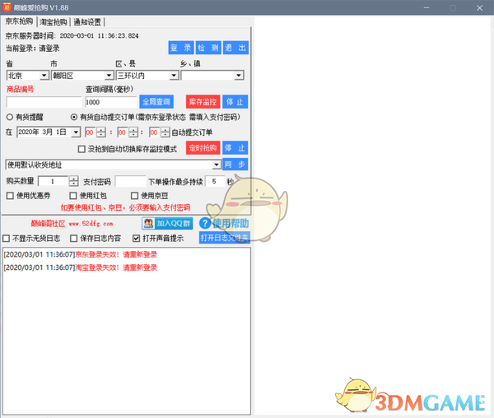Viewport: 494px width, 418px height.
Task: Uncheck the 打开声音提示 checkbox
Action: [x=136, y=239]
